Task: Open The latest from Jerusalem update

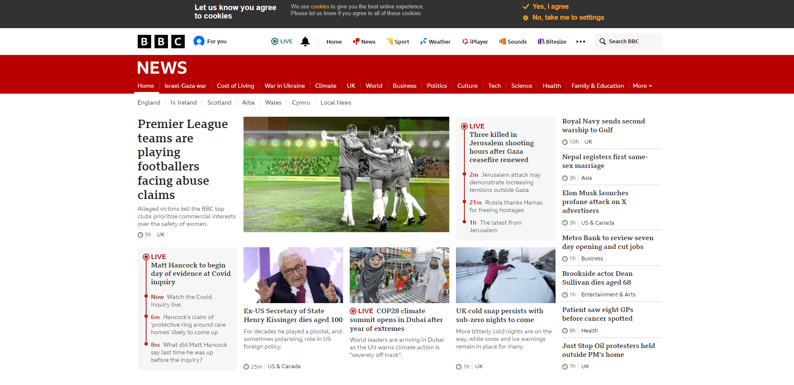Action: point(495,226)
